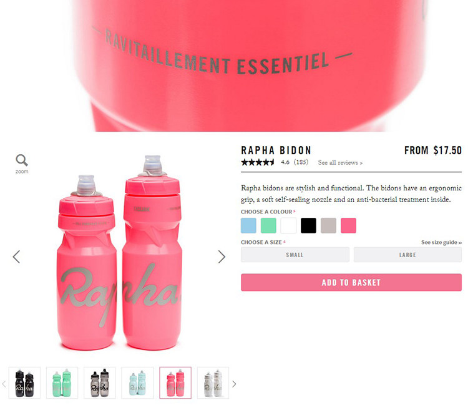This screenshot has width=468, height=405.
Task: Pick the black colour swatch
Action: click(x=308, y=225)
